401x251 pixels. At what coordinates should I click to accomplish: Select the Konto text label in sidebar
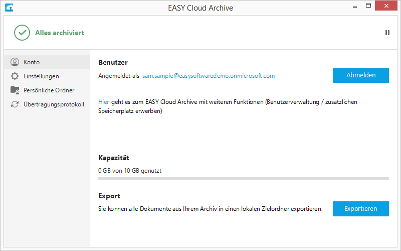(32, 62)
